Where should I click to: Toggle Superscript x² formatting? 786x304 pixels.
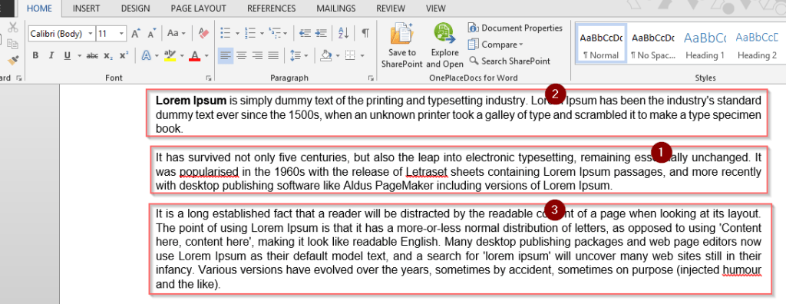coord(124,56)
